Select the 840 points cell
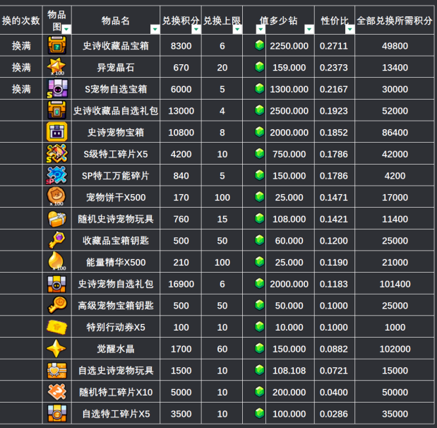 tap(181, 175)
